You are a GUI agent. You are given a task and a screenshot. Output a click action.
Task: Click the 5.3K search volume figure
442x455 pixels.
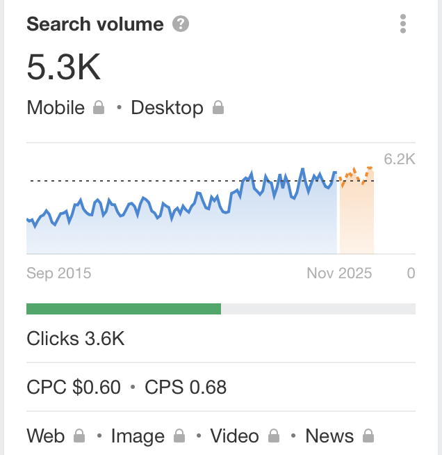pos(63,67)
